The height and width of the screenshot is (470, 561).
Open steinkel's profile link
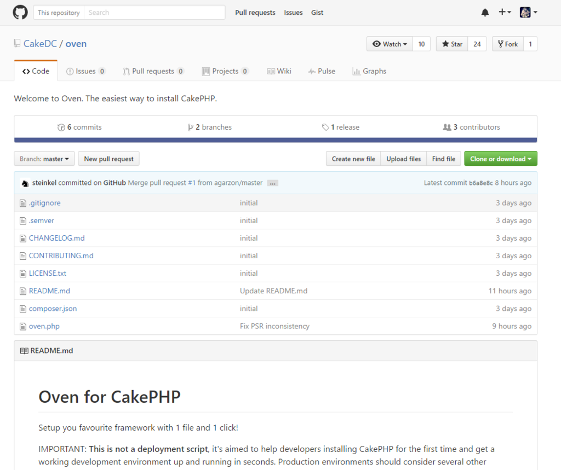click(44, 183)
